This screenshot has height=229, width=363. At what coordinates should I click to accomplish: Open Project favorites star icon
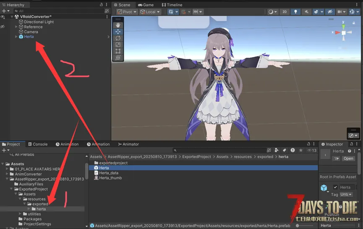(301, 150)
